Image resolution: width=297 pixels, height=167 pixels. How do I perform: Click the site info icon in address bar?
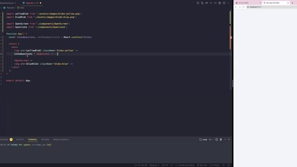coord(248,7)
